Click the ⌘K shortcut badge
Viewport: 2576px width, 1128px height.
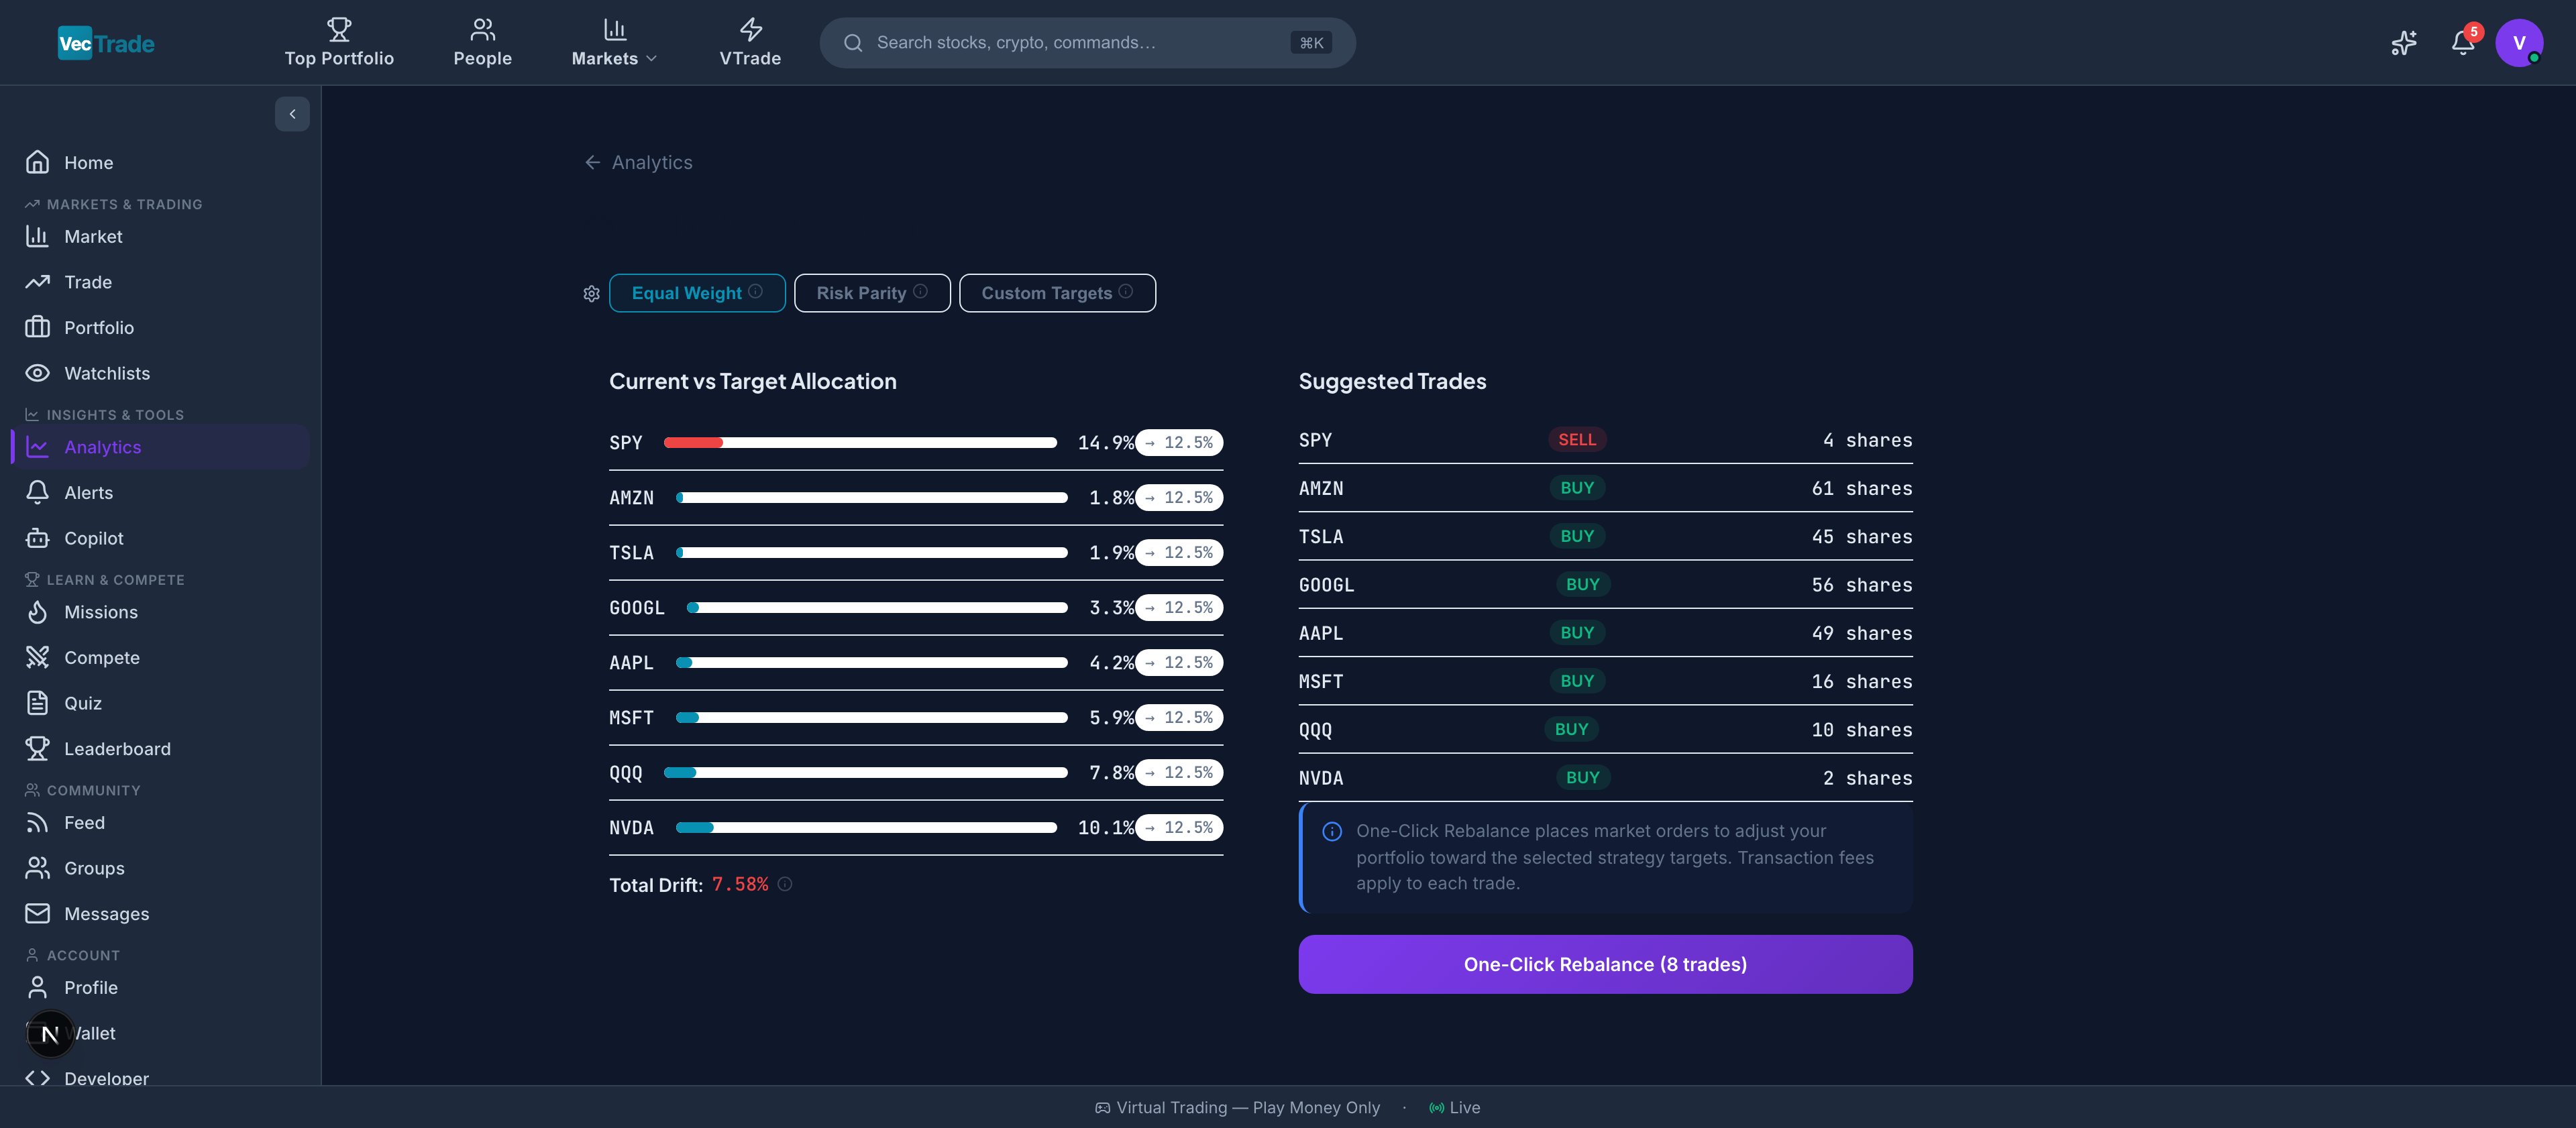click(x=1311, y=43)
